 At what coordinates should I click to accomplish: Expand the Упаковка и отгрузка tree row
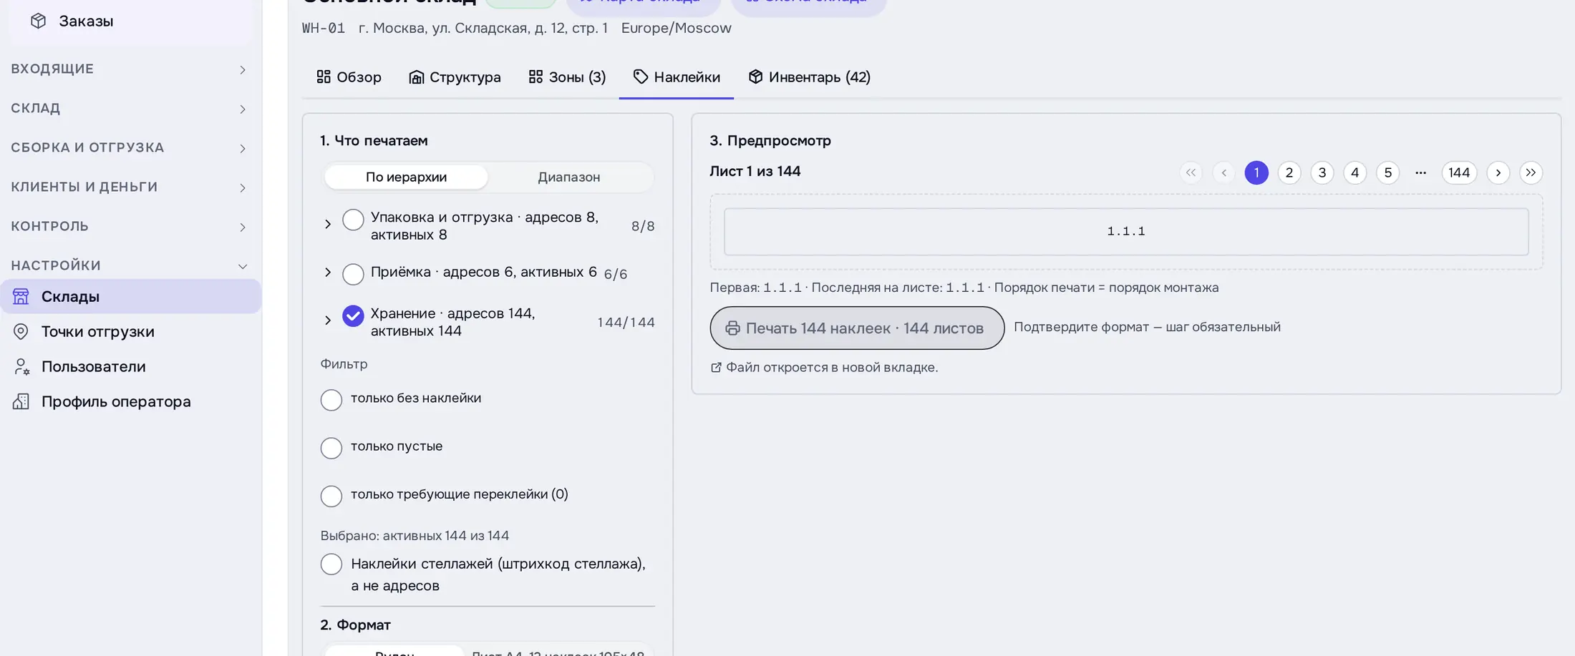tap(328, 224)
